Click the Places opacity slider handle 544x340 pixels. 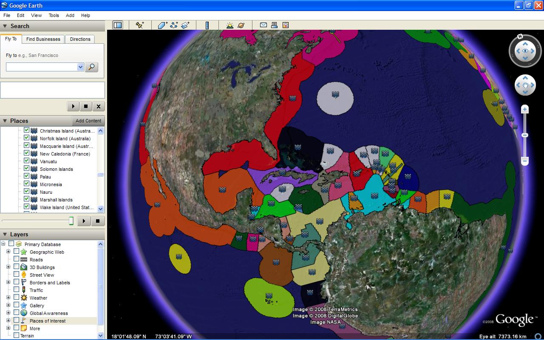71,221
